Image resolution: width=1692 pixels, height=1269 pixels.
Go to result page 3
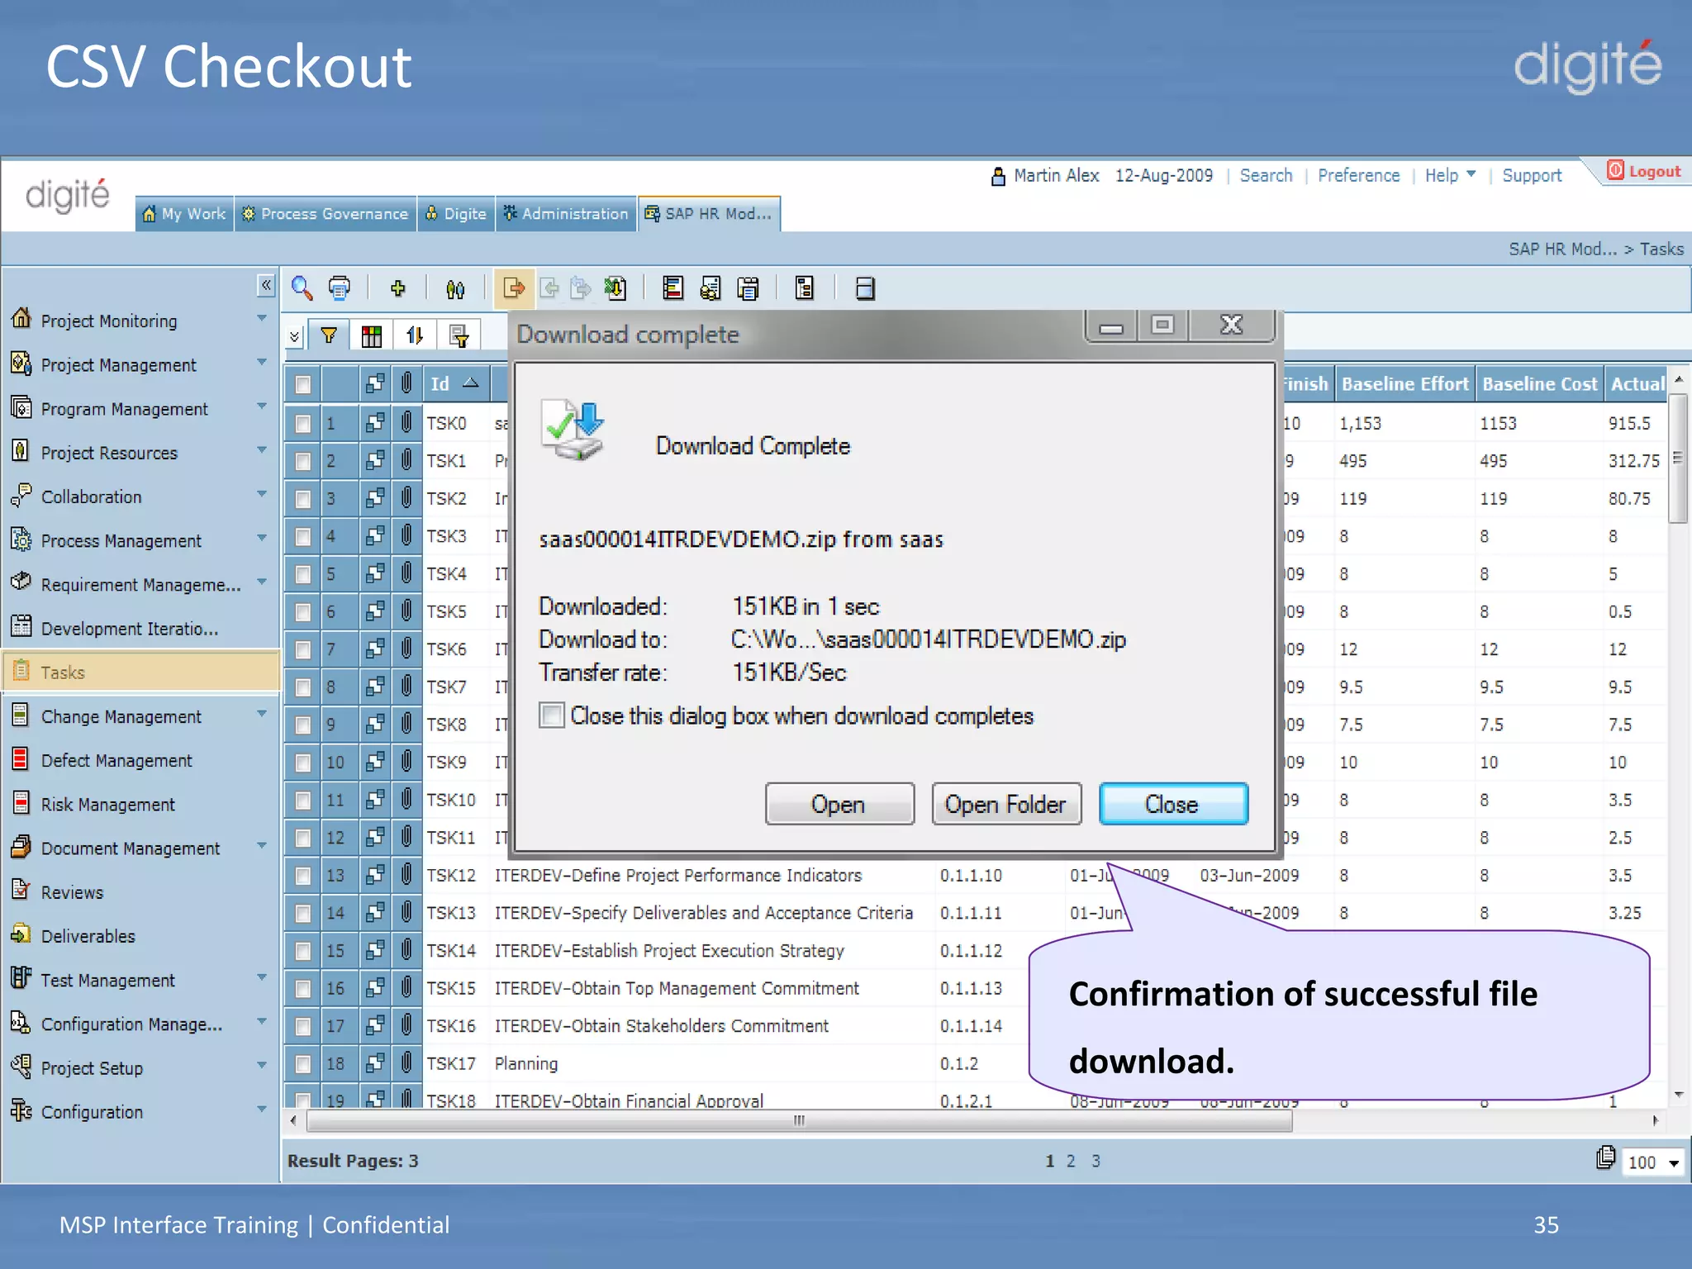pyautogui.click(x=1096, y=1161)
